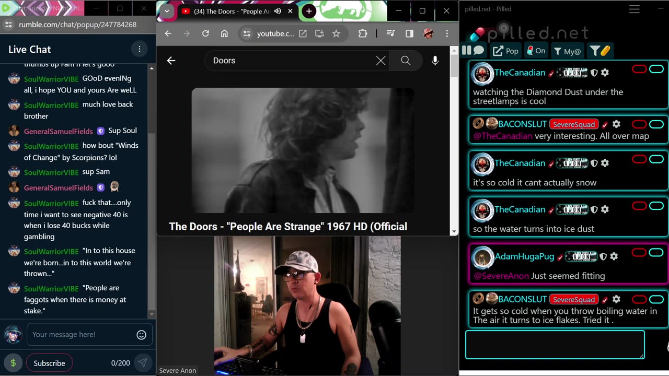669x376 pixels.
Task: Open Chrome profile avatar
Action: (x=428, y=33)
